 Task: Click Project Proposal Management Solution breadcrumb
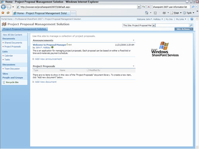[63, 19]
